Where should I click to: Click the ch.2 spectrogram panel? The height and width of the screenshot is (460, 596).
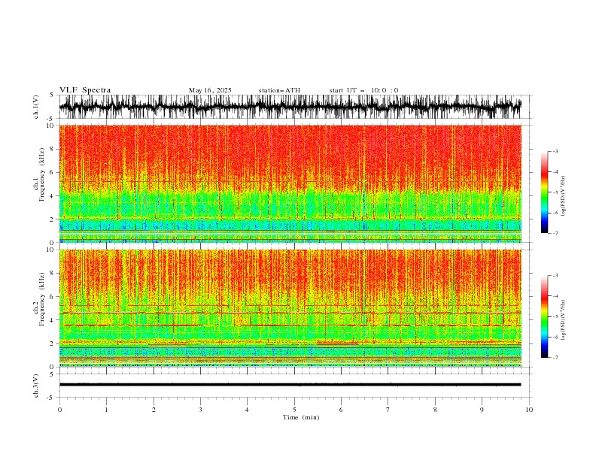[290, 308]
